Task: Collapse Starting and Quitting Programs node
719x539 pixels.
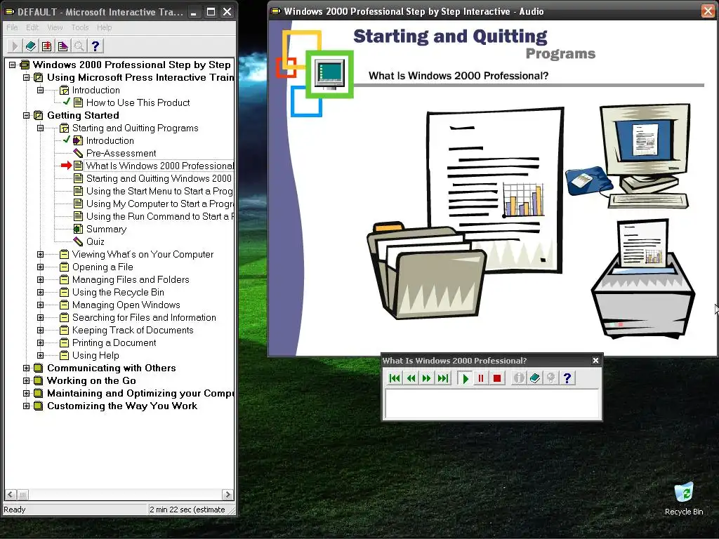Action: 40,128
